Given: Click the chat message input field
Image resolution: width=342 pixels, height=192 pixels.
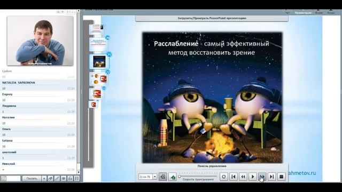Looking at the screenshot, I should 13,179.
